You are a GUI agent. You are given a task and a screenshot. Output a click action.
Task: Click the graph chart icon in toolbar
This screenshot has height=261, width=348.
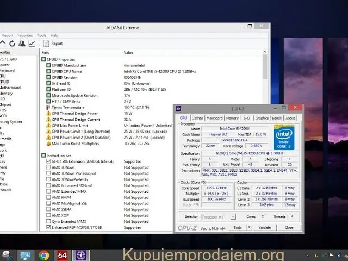click(x=32, y=43)
